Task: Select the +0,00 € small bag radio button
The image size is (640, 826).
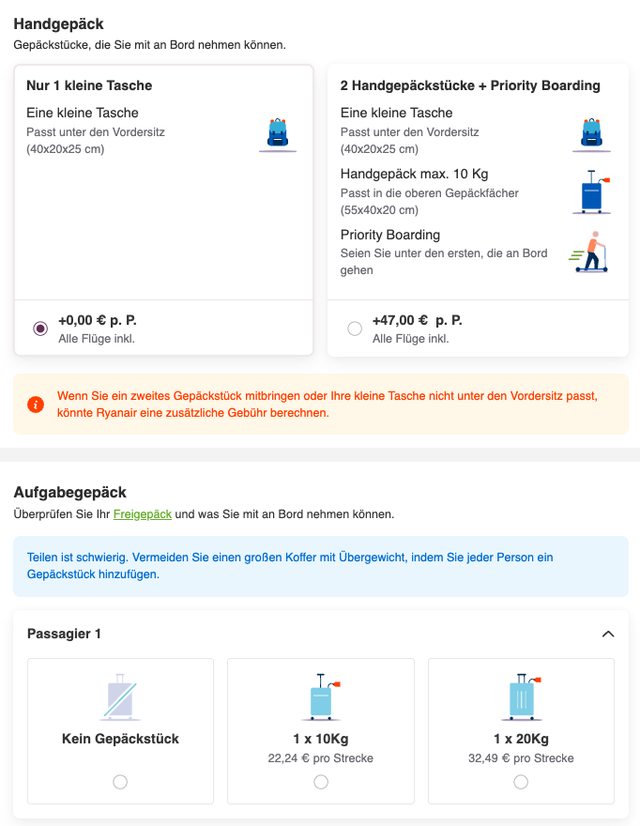Action: [x=40, y=329]
